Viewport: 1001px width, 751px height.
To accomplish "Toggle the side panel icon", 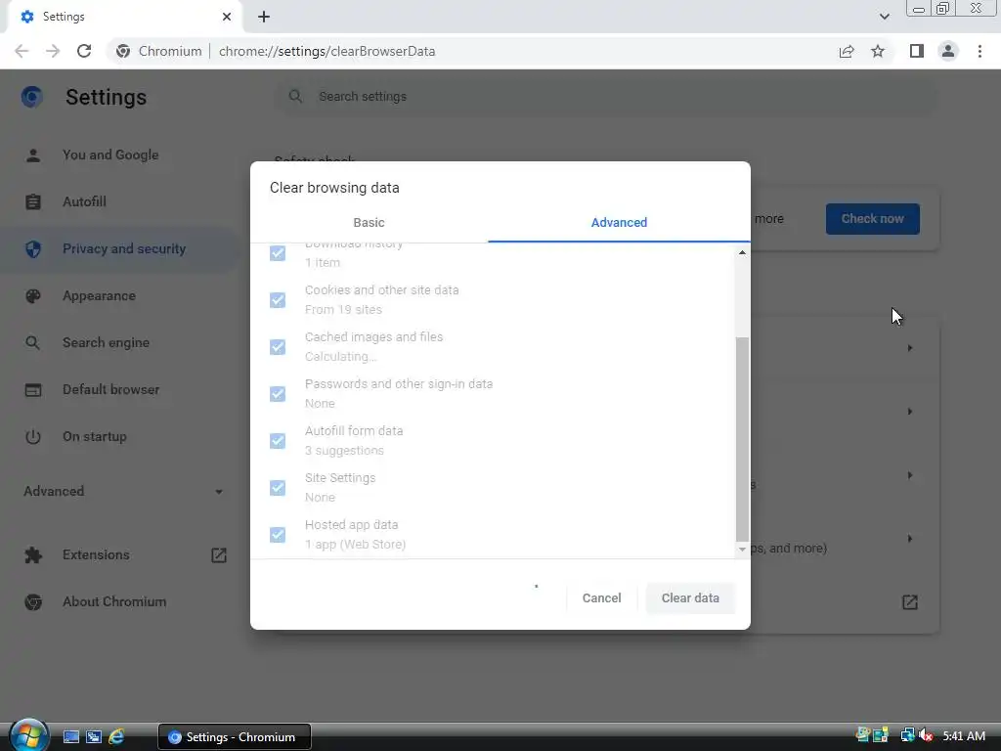I will 917,51.
